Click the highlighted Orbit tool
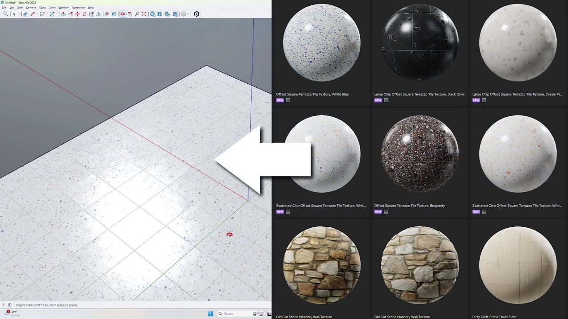The image size is (568, 319). pos(122,14)
